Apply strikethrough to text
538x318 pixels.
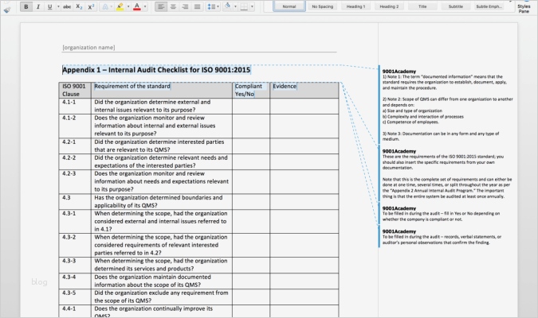(x=67, y=6)
